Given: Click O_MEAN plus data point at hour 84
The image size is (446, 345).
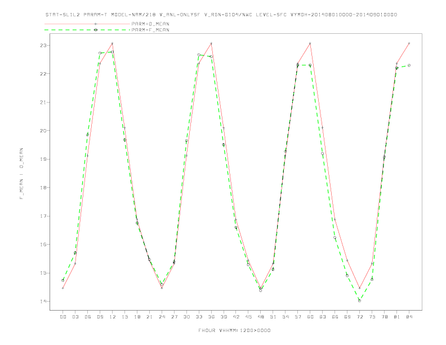Looking at the screenshot, I should click(409, 43).
